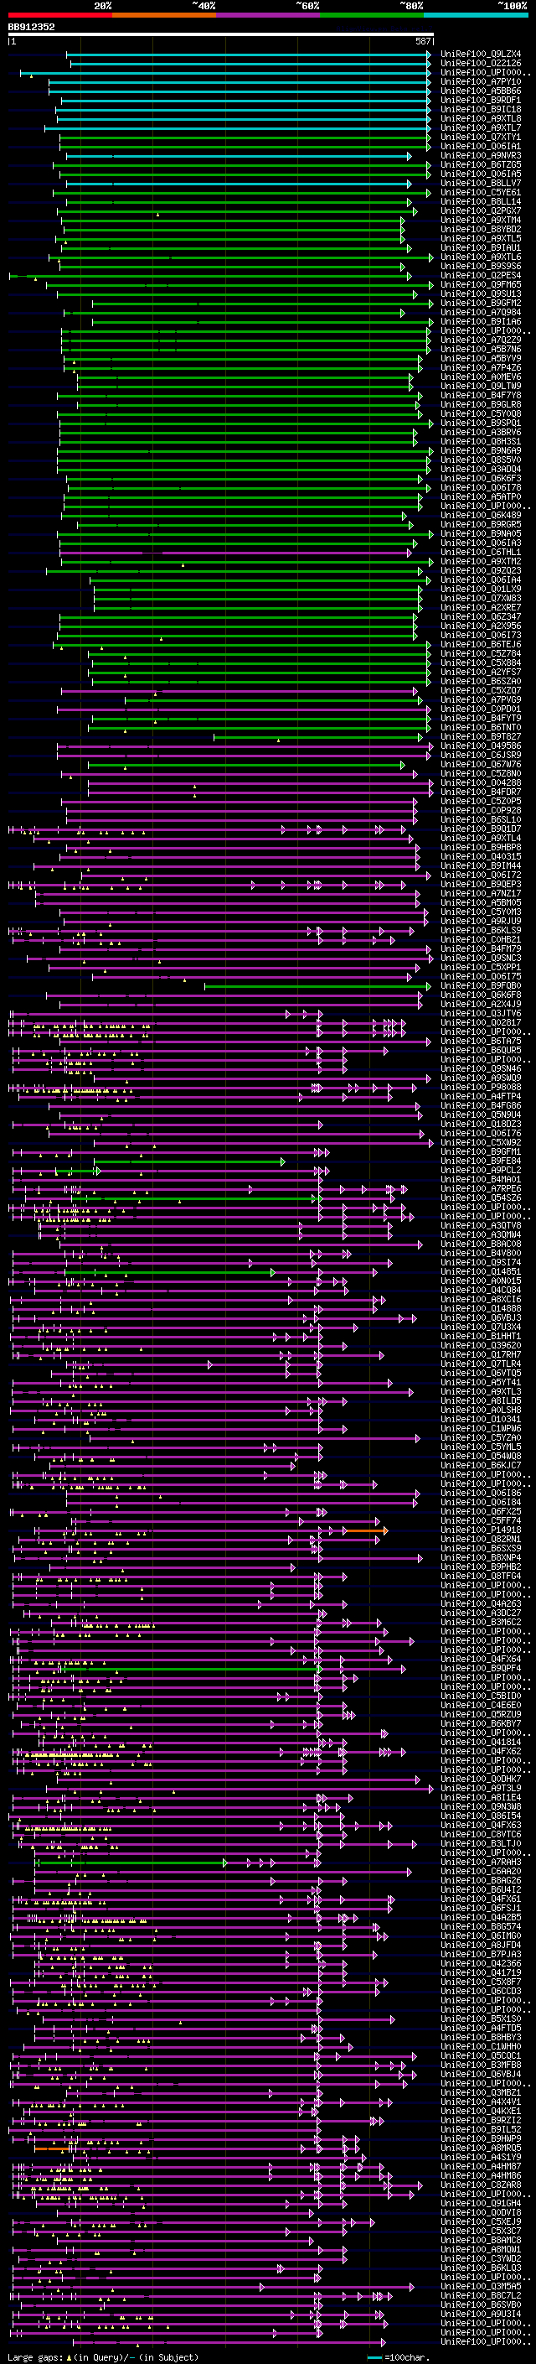This screenshot has width=536, height=2364.
Task: Open hit UniRef100_Q22126
Action: pos(481,64)
